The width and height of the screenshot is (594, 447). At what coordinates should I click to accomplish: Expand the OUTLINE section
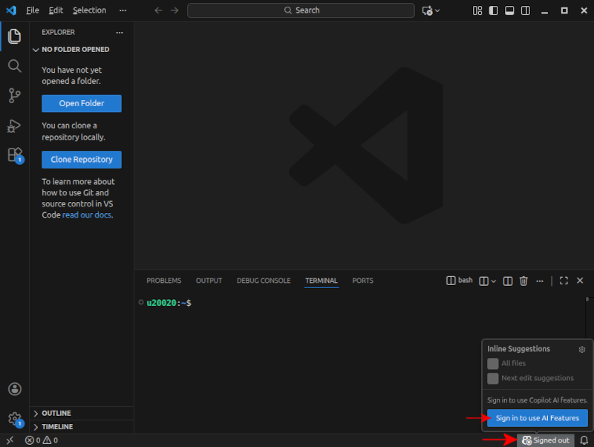point(56,413)
